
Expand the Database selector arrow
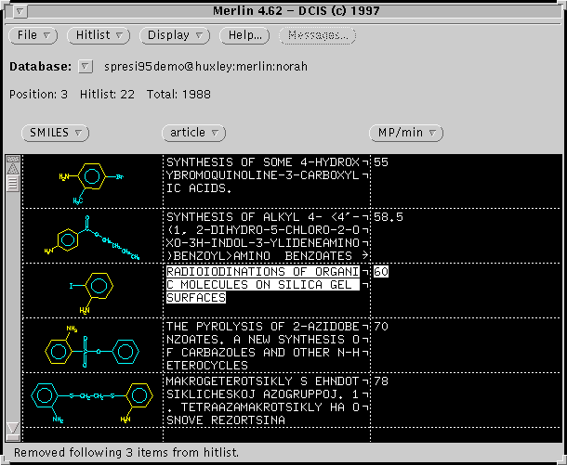point(86,67)
